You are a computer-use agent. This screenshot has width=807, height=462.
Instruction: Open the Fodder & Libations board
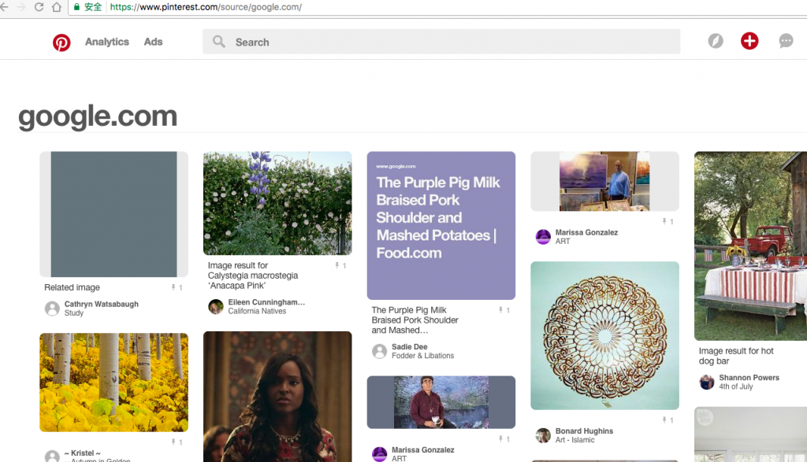coord(423,356)
